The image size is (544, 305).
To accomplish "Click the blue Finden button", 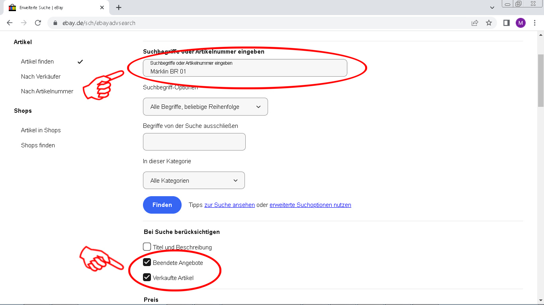I will 162,205.
